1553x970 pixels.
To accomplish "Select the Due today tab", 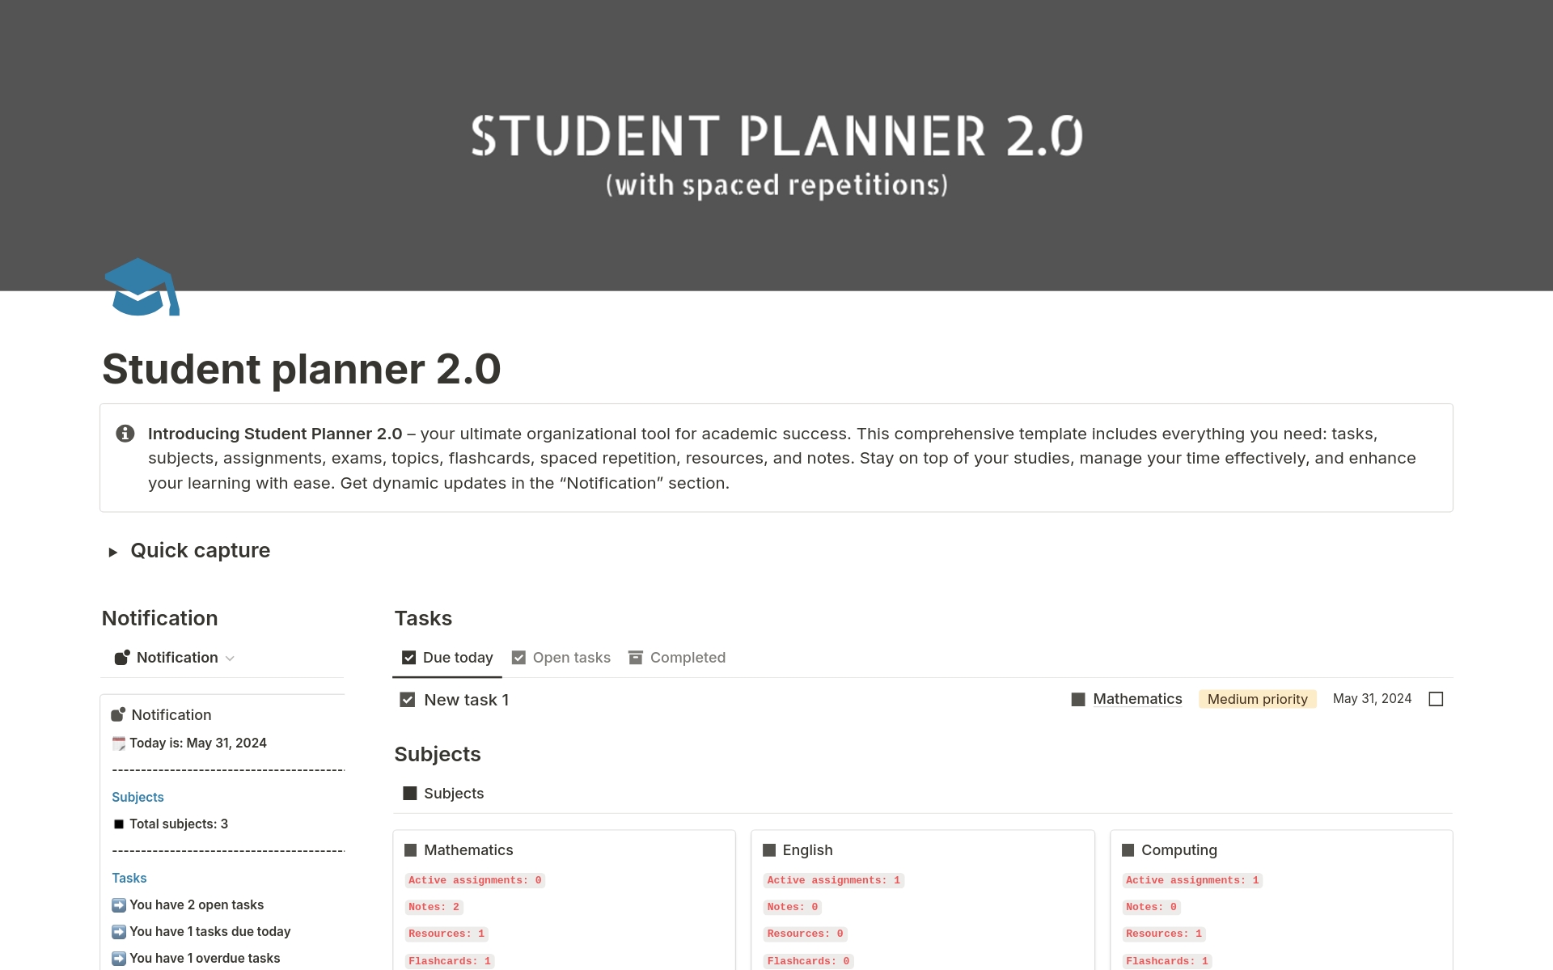I will point(447,658).
